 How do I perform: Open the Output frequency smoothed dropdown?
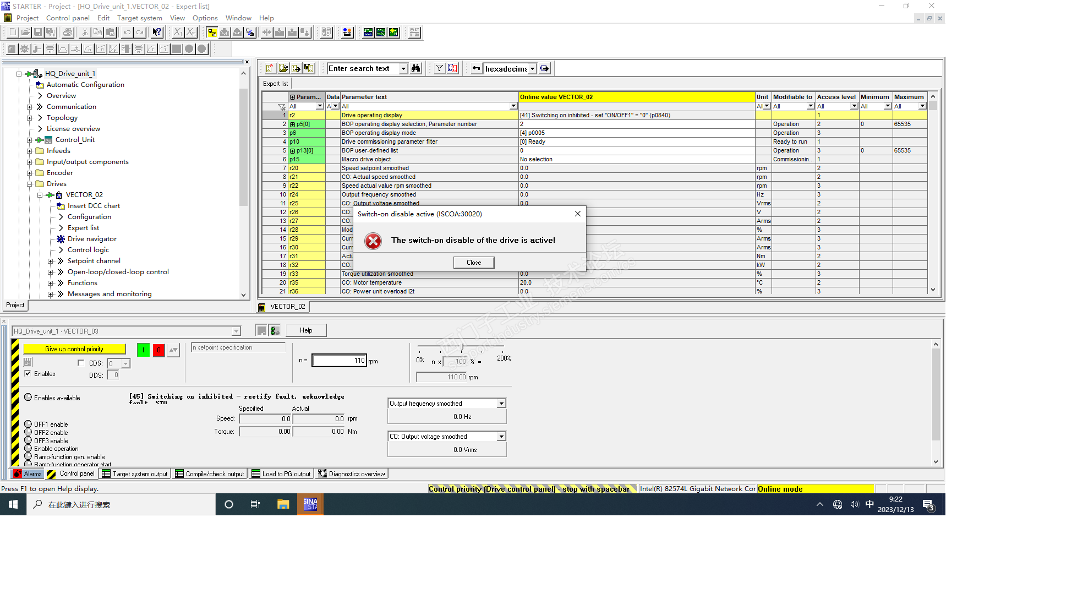(x=501, y=404)
